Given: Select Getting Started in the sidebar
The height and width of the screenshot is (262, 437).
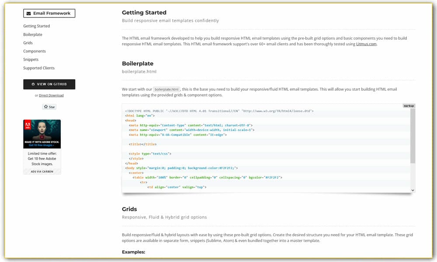Looking at the screenshot, I should (36, 26).
